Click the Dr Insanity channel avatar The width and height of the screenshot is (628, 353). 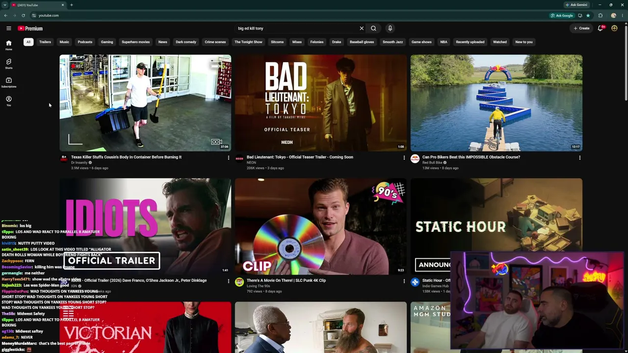[x=64, y=159]
